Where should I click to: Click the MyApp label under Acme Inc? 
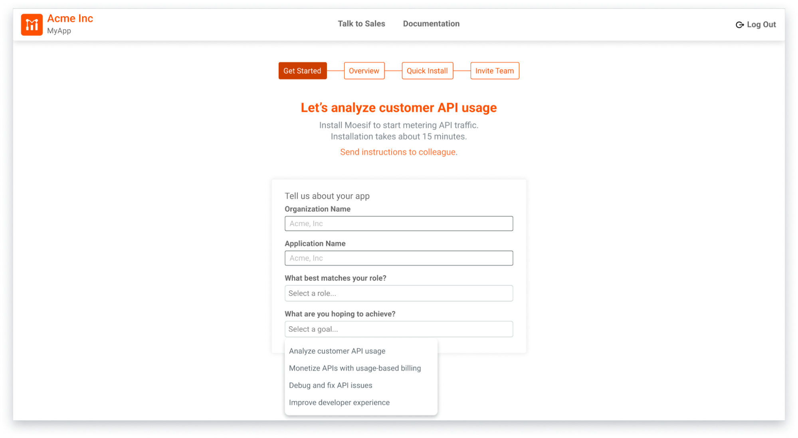[x=59, y=31]
